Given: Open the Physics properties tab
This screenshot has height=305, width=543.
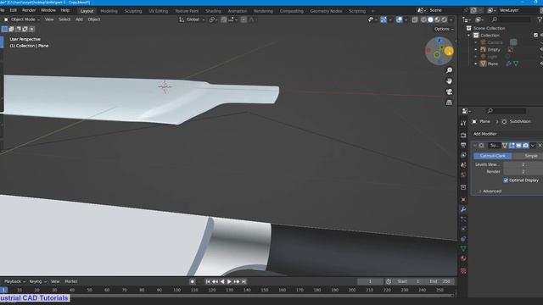Looking at the screenshot, I should 463,229.
